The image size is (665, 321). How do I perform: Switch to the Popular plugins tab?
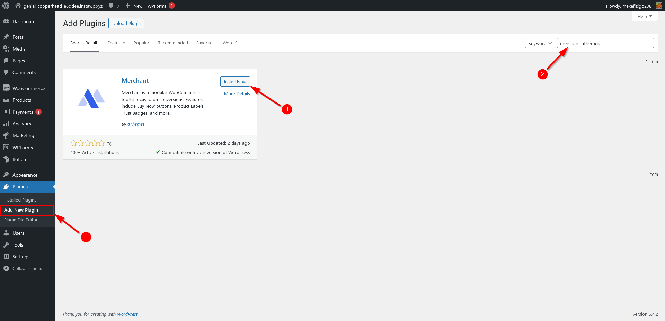(141, 43)
